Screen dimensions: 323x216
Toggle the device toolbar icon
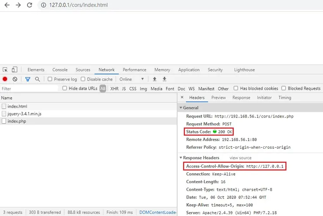click(x=14, y=70)
